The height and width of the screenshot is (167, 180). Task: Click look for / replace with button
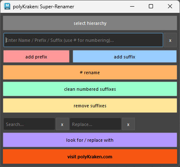point(90,140)
